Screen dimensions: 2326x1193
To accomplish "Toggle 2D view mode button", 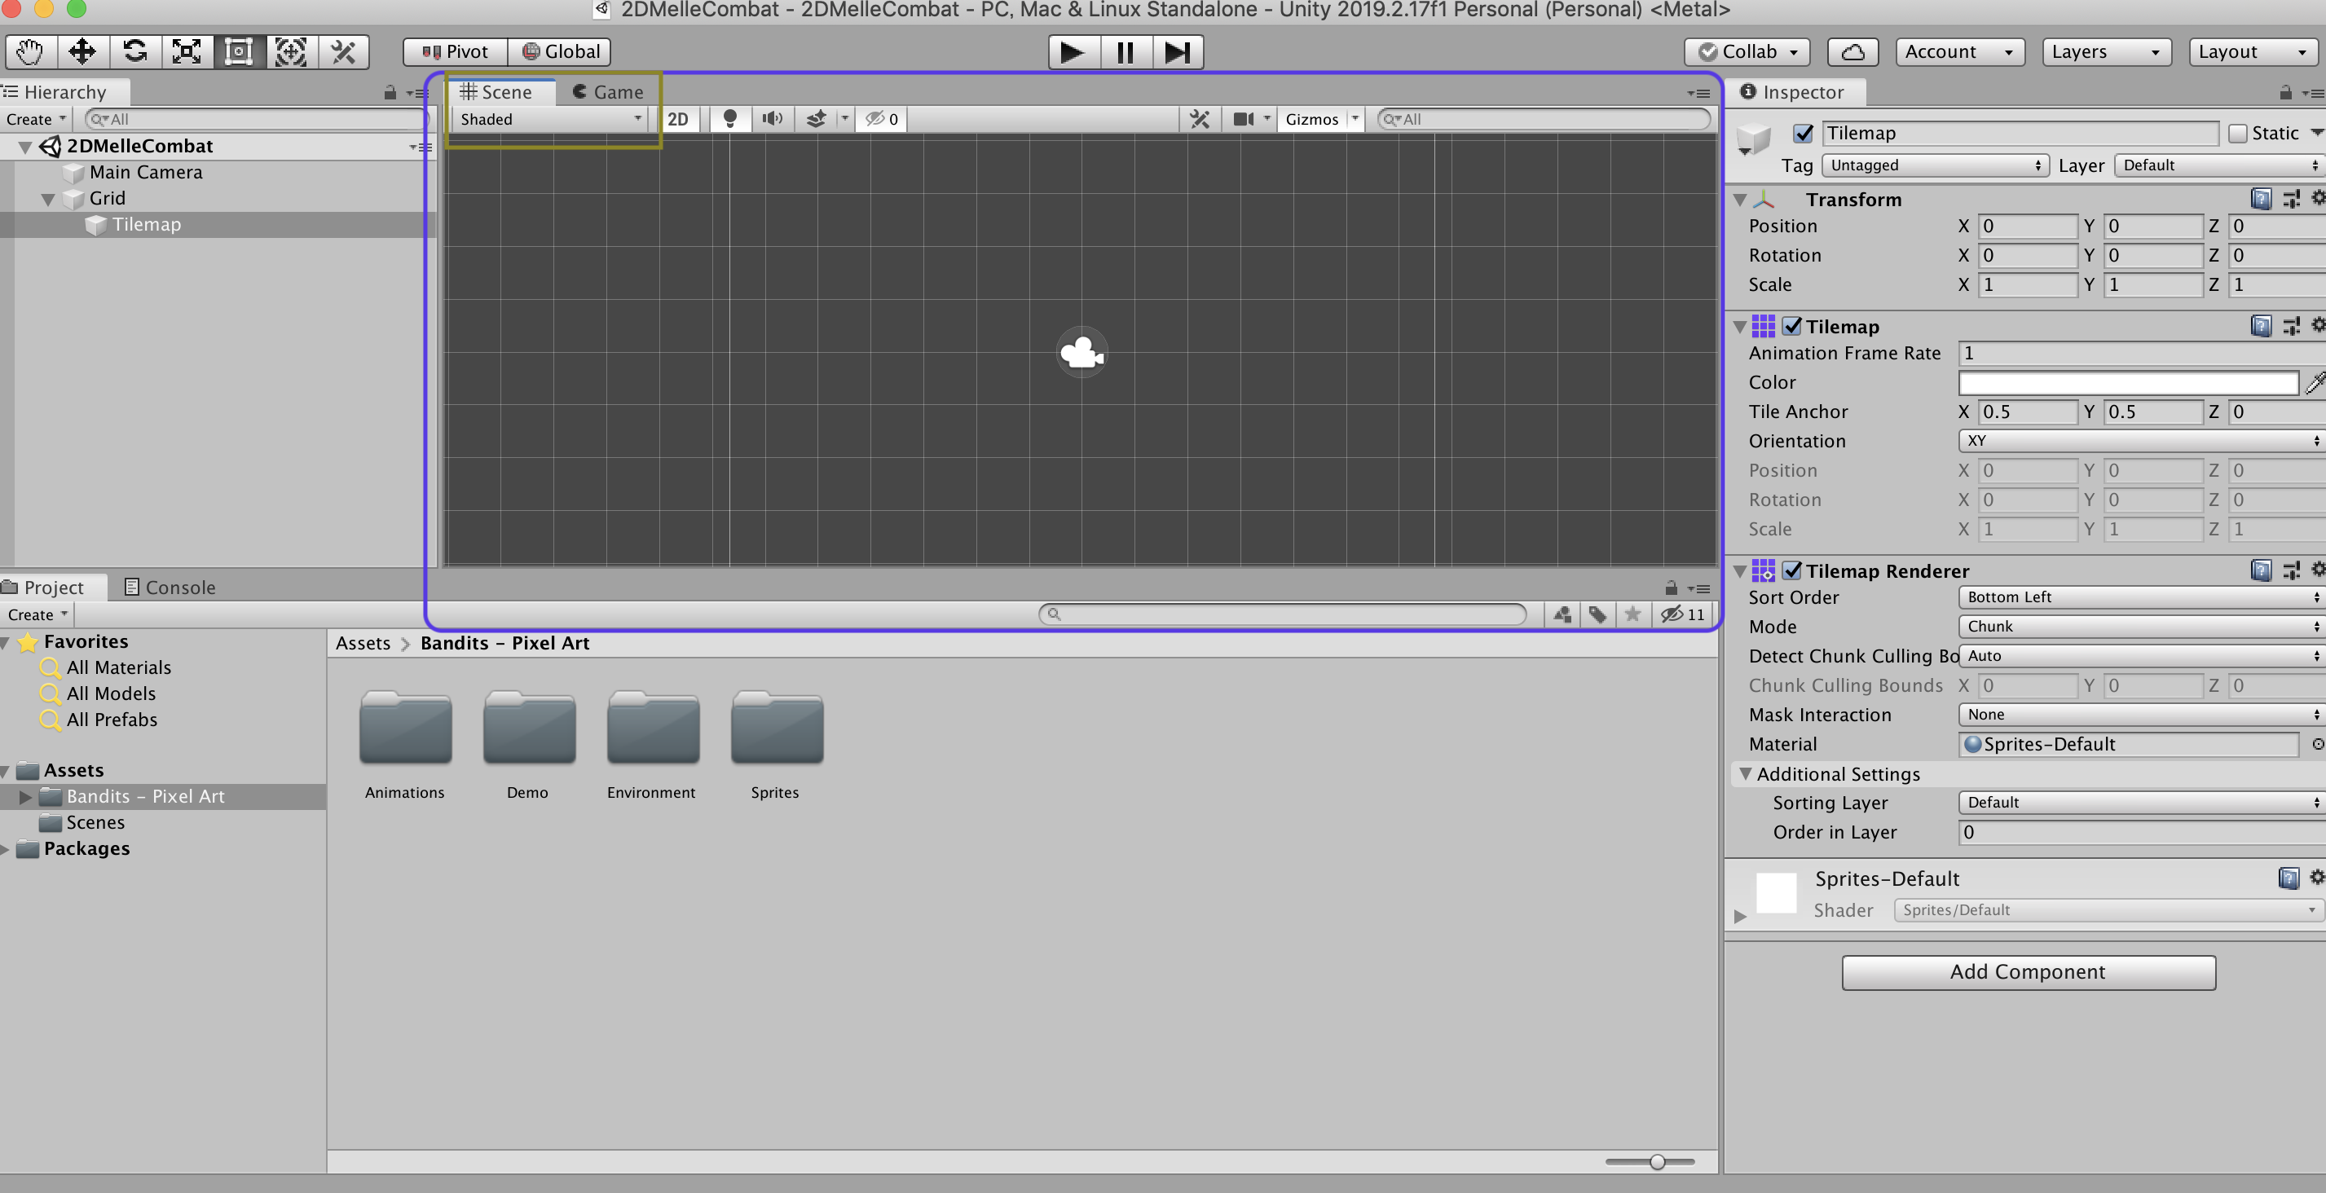I will point(677,119).
